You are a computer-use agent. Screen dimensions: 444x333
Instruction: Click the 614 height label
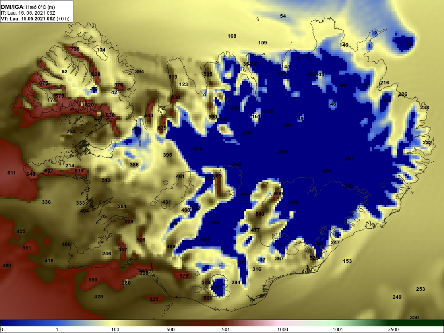tap(79, 170)
